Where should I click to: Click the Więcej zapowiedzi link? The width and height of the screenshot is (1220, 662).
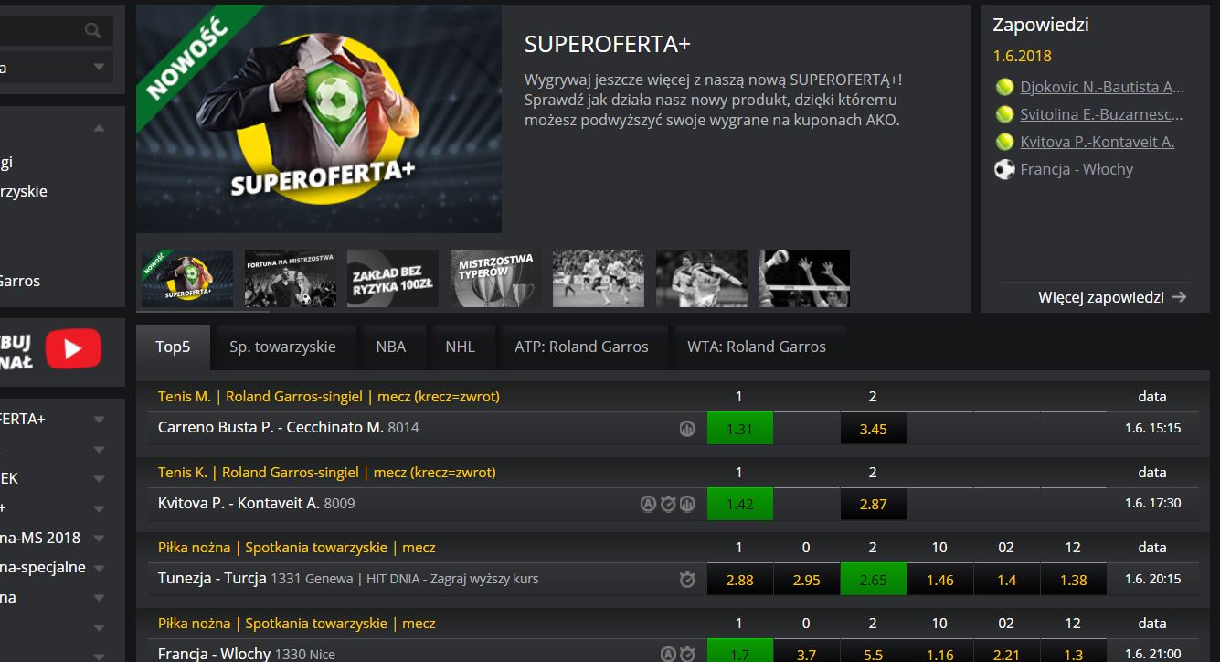1101,297
